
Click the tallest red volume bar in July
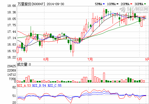(93, 75)
